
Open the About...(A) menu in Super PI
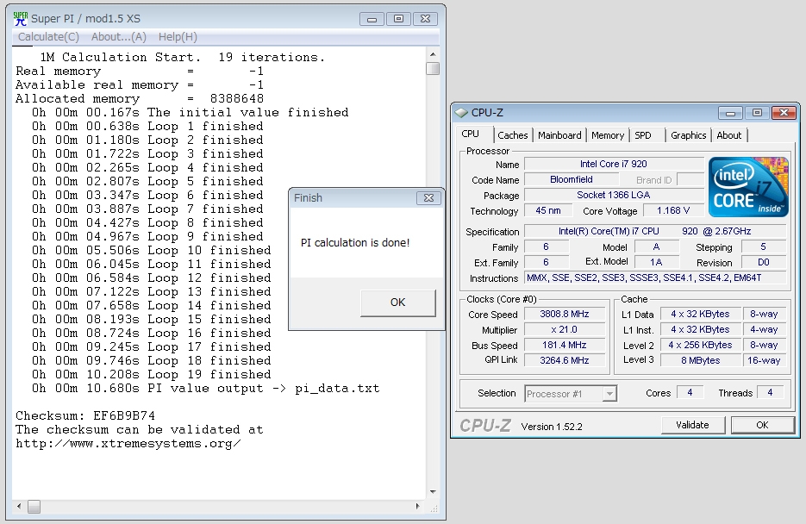[x=119, y=37]
